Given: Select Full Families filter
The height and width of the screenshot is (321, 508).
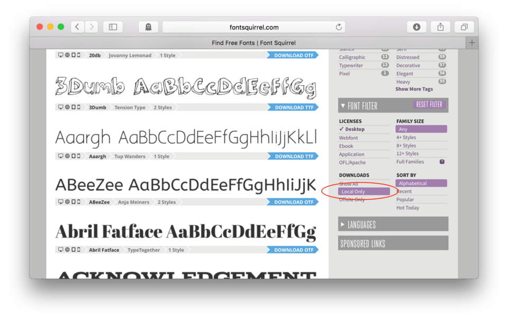Looking at the screenshot, I should click(x=410, y=162).
